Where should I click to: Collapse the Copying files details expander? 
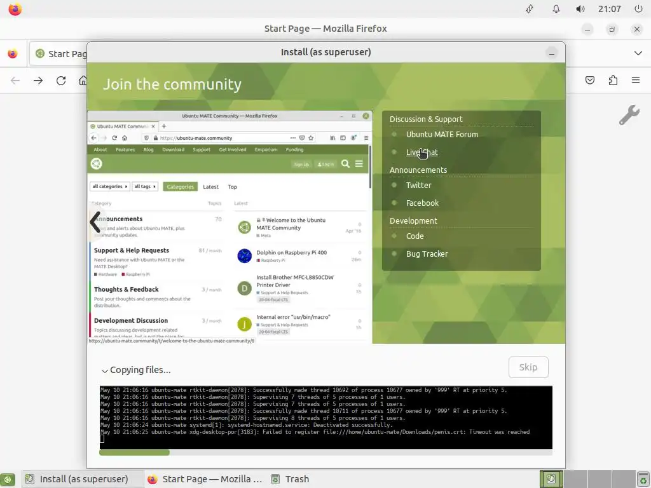(105, 370)
